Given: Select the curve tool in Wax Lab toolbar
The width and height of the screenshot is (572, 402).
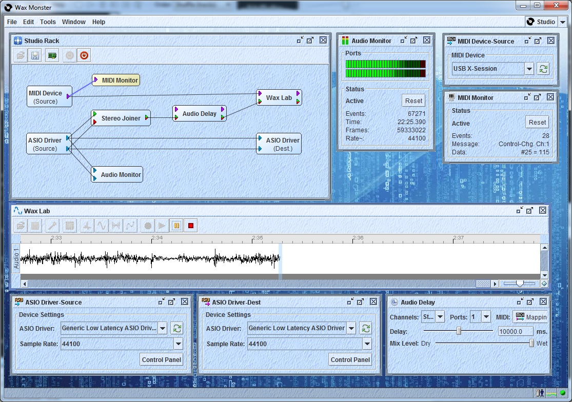Looking at the screenshot, I should pos(130,225).
